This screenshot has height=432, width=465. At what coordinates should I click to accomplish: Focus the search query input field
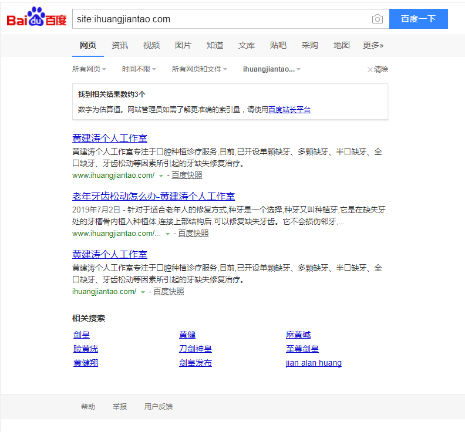point(221,19)
